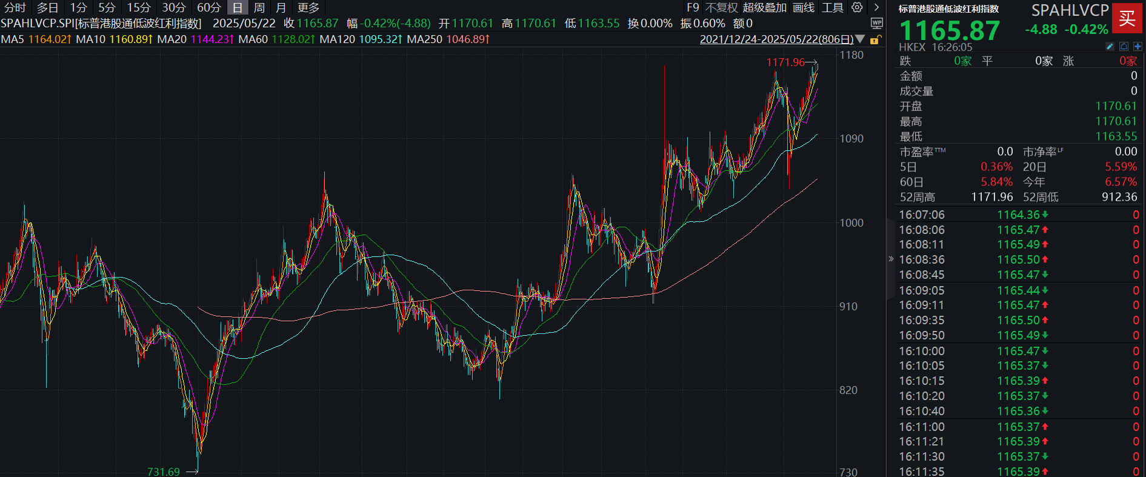Select tick row at 16:10:00
Viewport: 1146px width, 477px height.
(1019, 351)
